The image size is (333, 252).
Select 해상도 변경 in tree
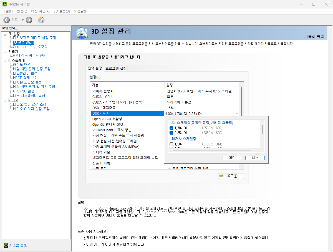point(22,64)
